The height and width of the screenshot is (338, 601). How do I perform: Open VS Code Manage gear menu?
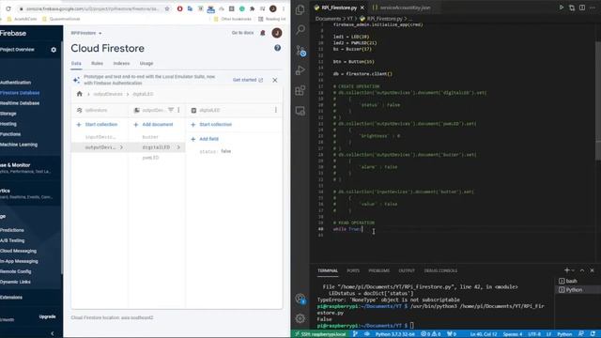pyautogui.click(x=300, y=318)
